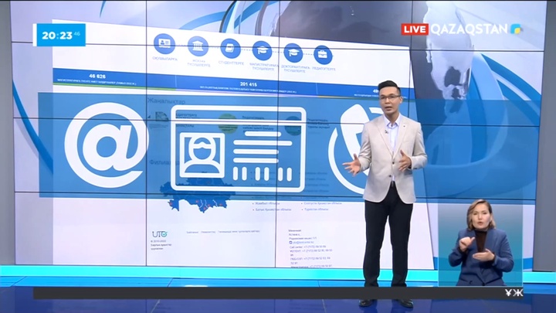Click the large telephone handset icon
556x313 pixels.
click(347, 151)
